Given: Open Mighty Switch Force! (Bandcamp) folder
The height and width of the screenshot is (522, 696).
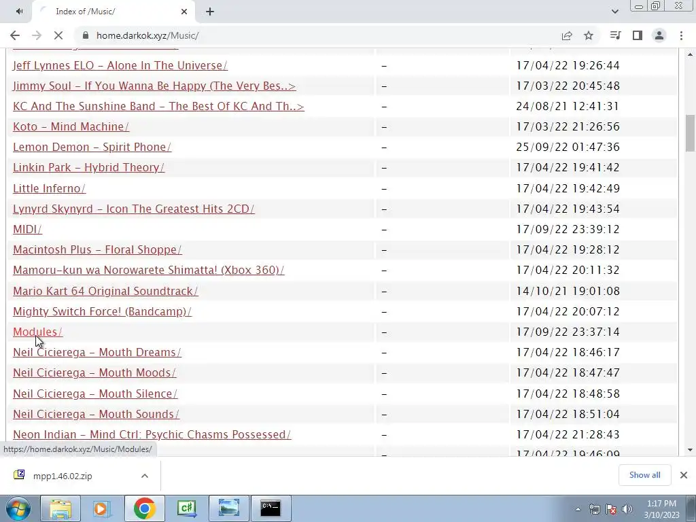Looking at the screenshot, I should coord(103,311).
